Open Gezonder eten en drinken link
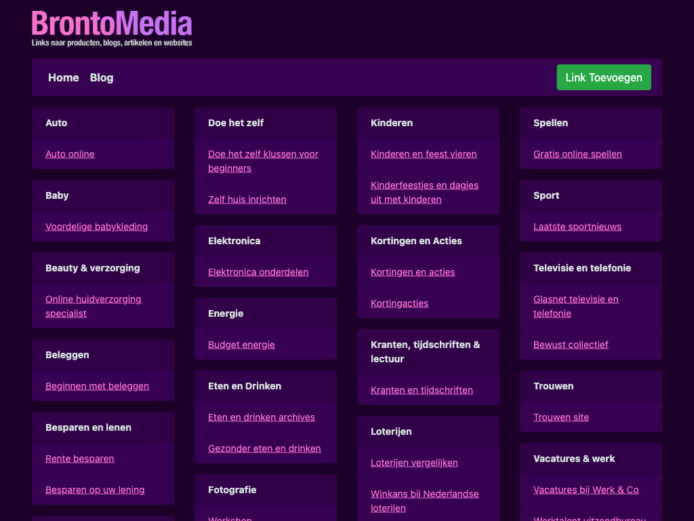 pos(264,448)
